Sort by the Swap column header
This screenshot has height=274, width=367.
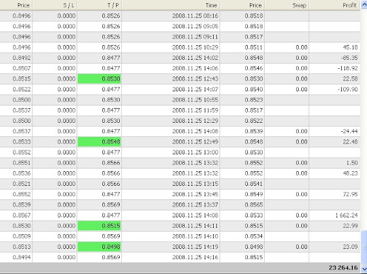pyautogui.click(x=287, y=5)
